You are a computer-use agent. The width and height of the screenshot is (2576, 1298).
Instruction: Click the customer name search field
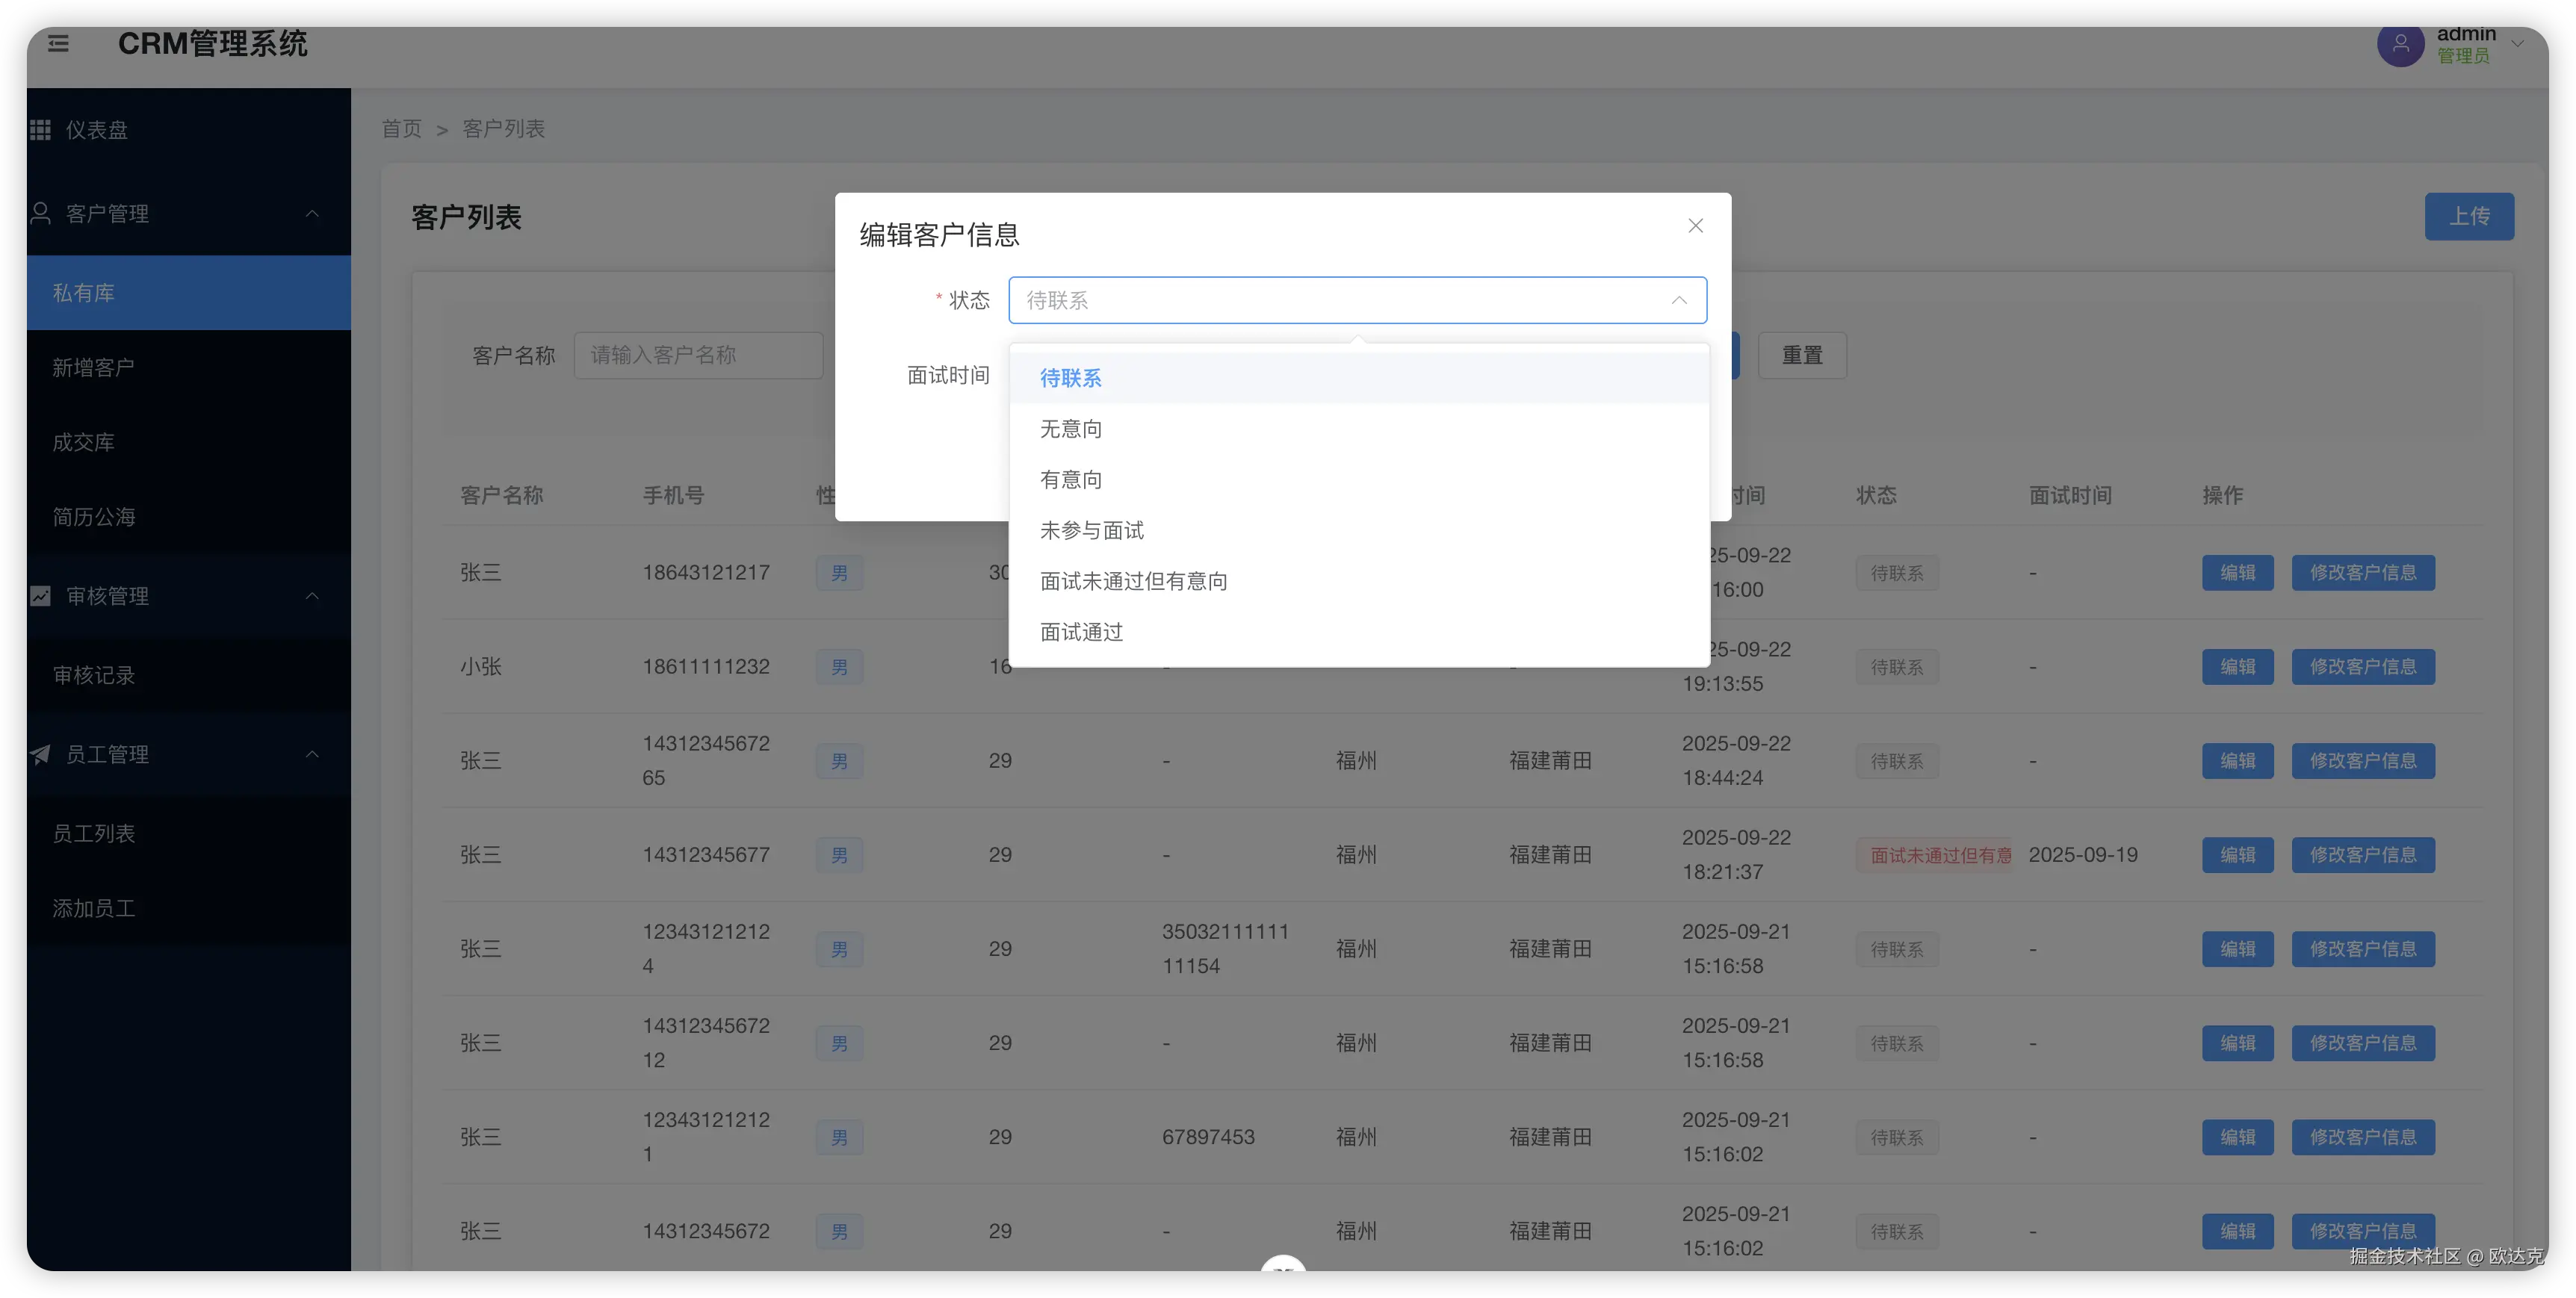[698, 355]
